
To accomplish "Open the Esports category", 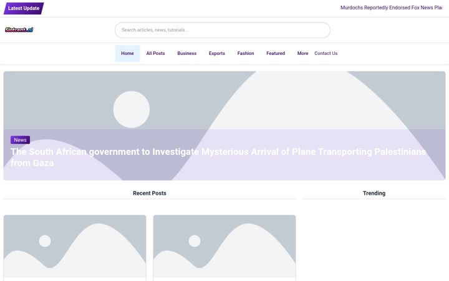I will (217, 53).
